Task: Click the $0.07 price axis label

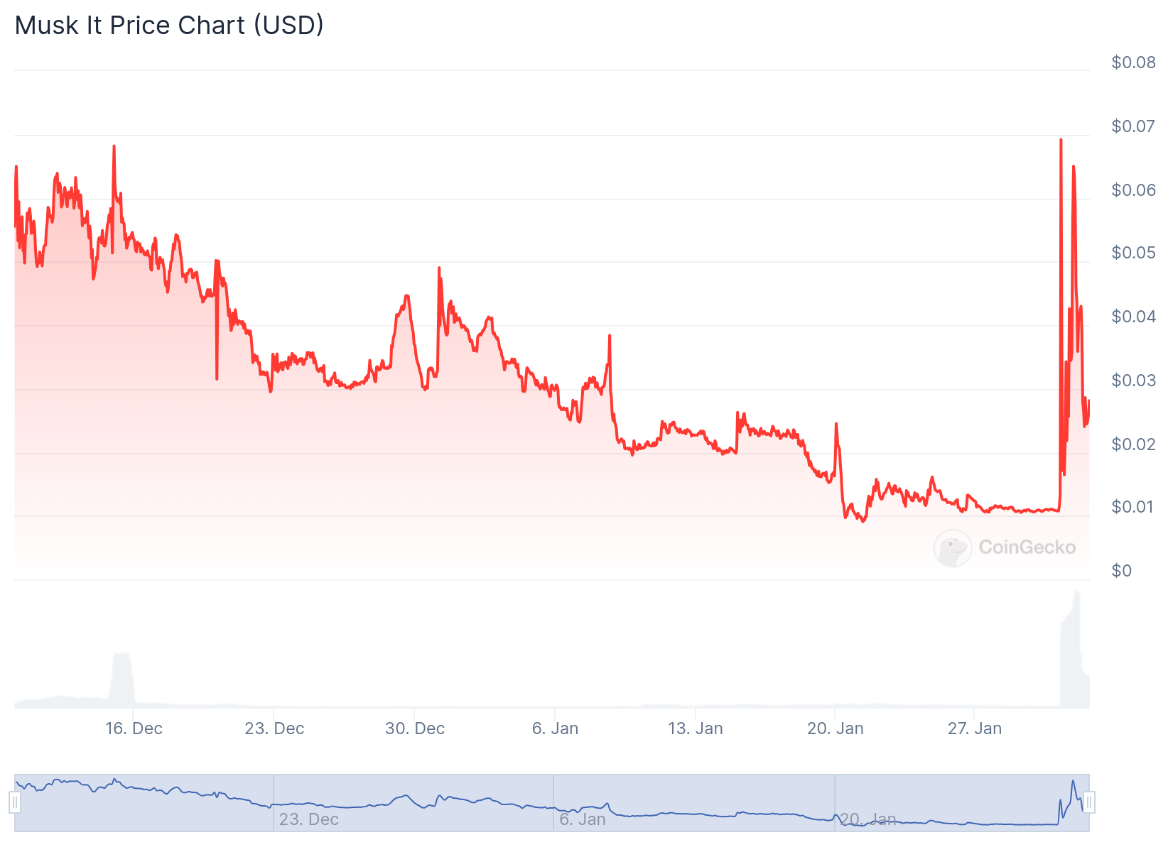Action: pyautogui.click(x=1133, y=126)
